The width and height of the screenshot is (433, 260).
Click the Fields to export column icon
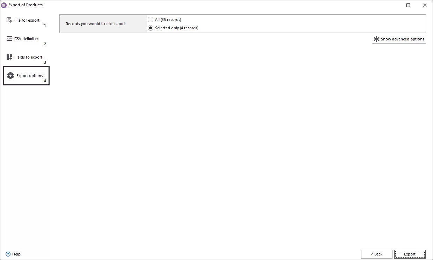tap(9, 57)
